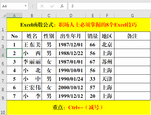Select row 10 header
This screenshot has width=151, height=115.
click(3, 108)
